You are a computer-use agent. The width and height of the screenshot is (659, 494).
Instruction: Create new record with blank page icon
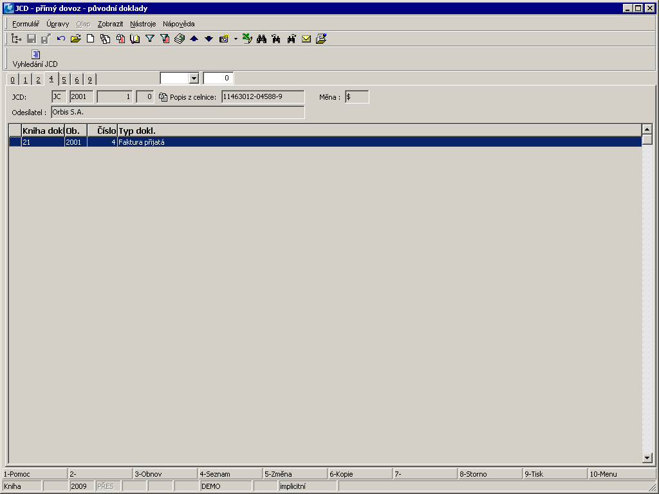(90, 39)
